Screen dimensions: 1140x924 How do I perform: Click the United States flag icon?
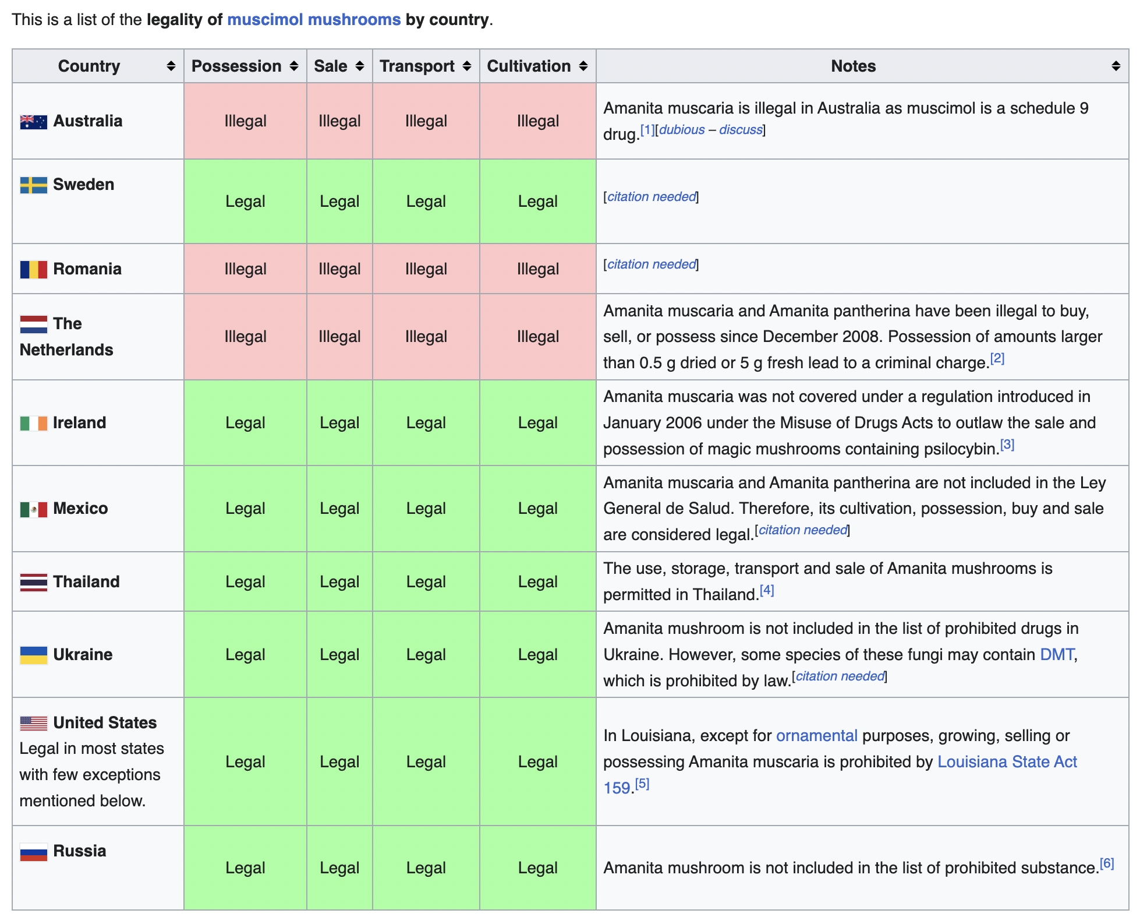(33, 723)
